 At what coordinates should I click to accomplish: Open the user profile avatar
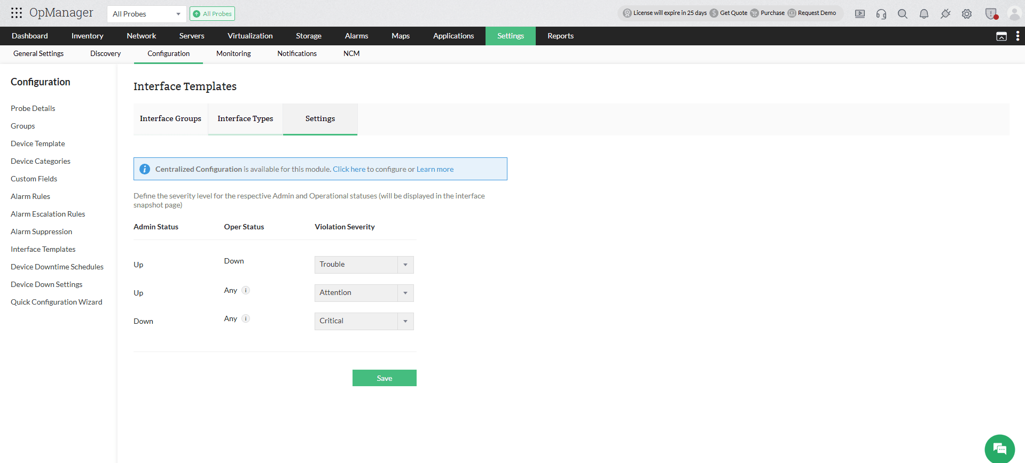[x=1014, y=13]
